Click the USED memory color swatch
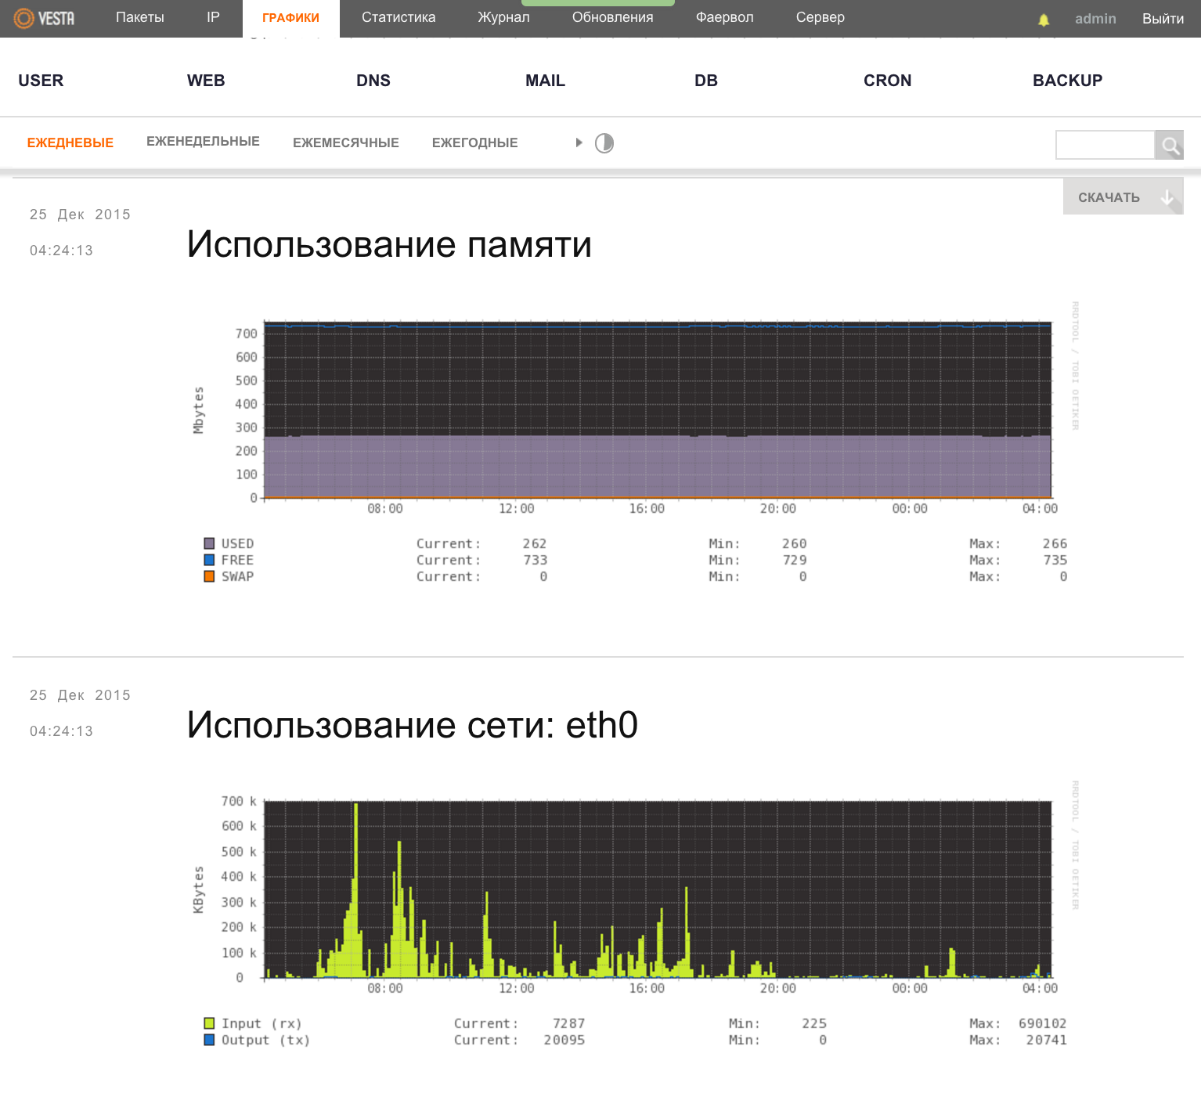Screen dimensions: 1201x1093 pyautogui.click(x=208, y=543)
